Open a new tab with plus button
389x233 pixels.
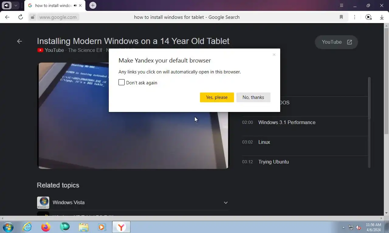click(x=93, y=5)
